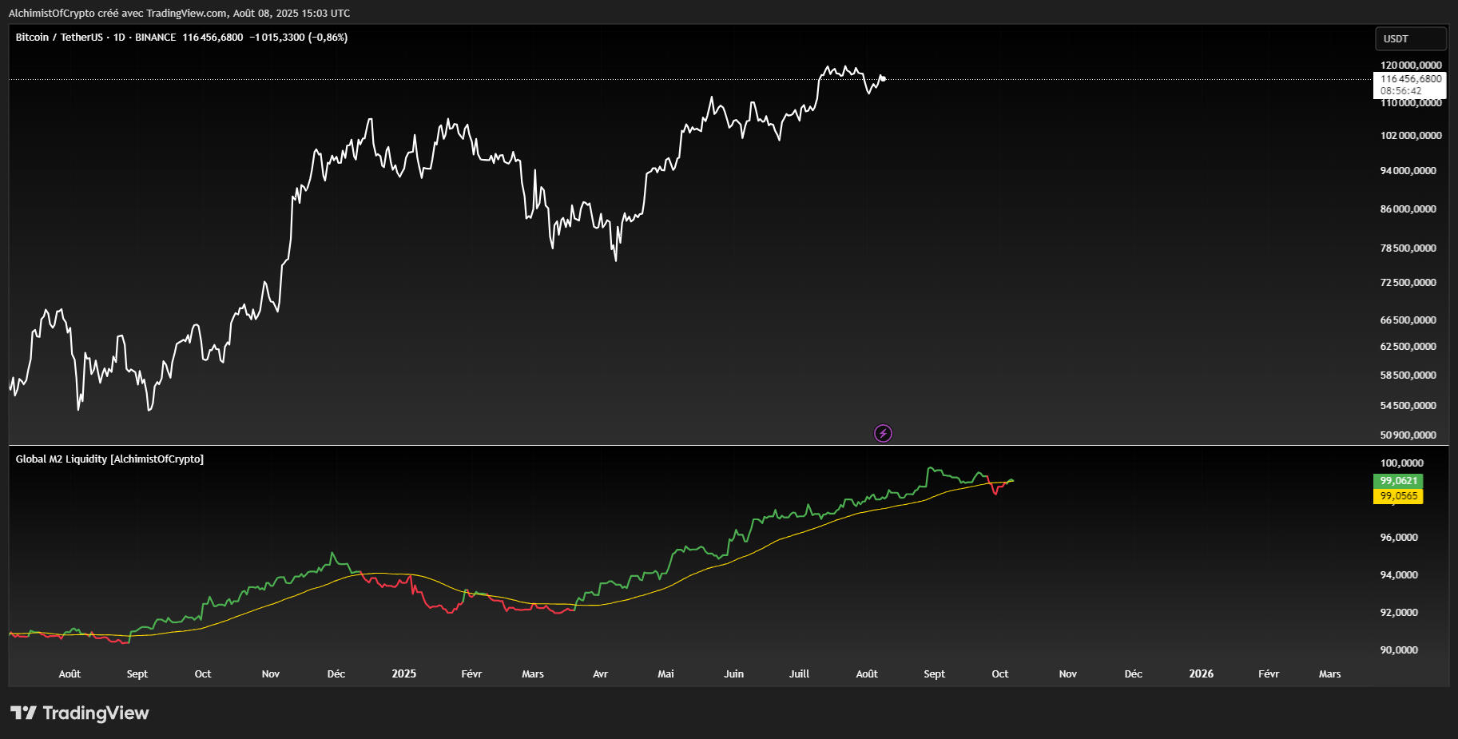Click the TradingView logo at bottom left
This screenshot has height=739, width=1458.
(80, 713)
